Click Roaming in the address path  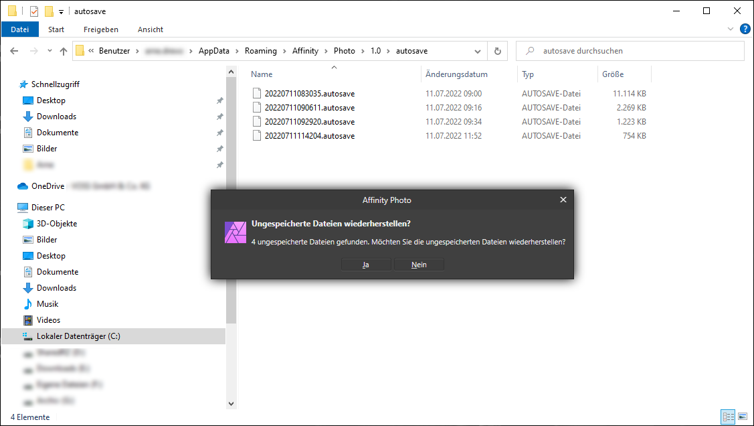coord(261,51)
